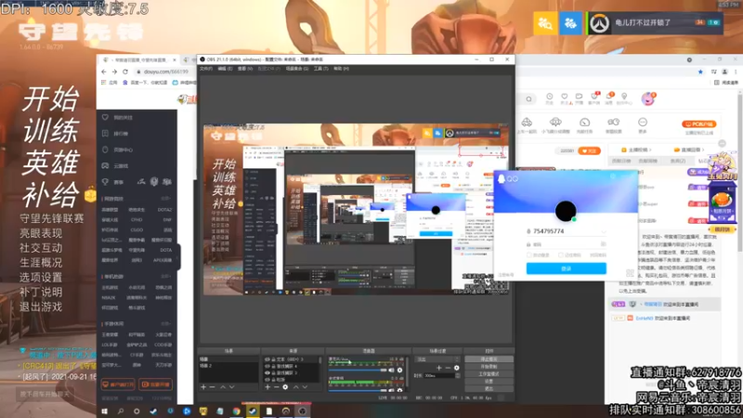Remove scene transition with minus

click(x=449, y=368)
